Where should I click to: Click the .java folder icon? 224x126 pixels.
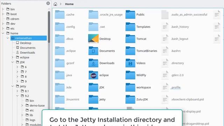(x=59, y=75)
